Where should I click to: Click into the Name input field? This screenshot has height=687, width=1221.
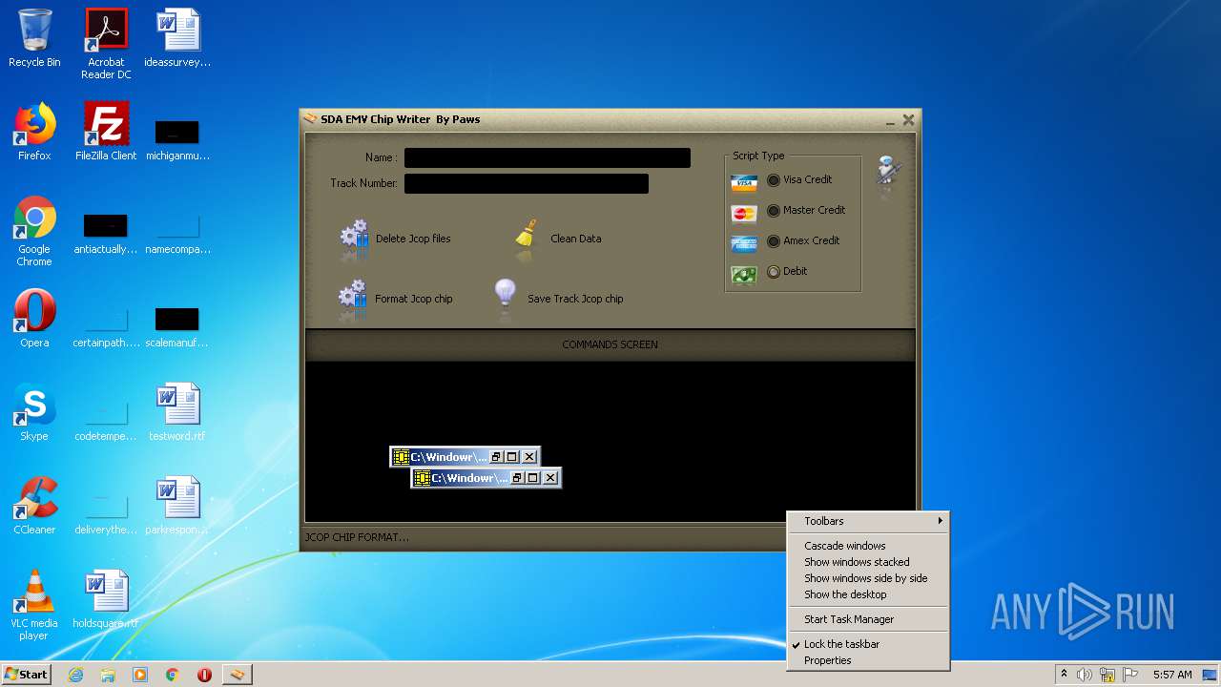tap(548, 157)
